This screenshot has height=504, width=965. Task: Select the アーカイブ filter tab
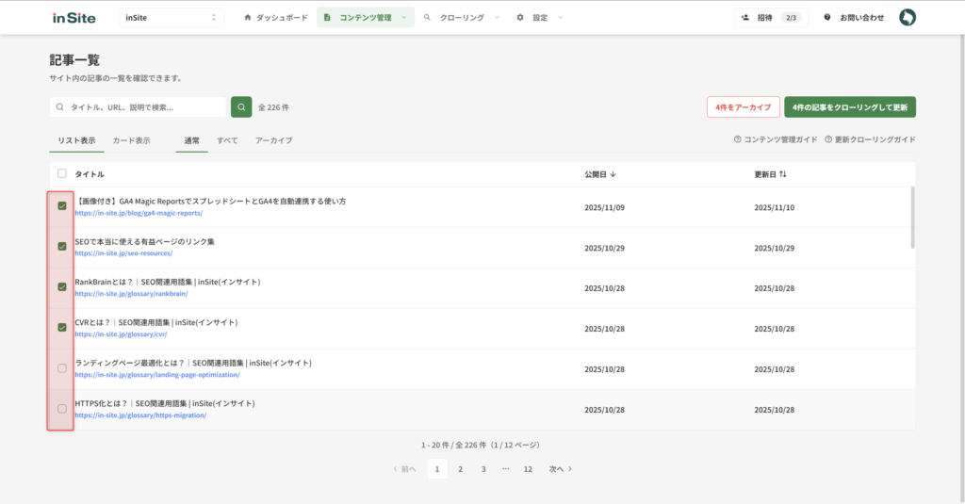(x=274, y=140)
